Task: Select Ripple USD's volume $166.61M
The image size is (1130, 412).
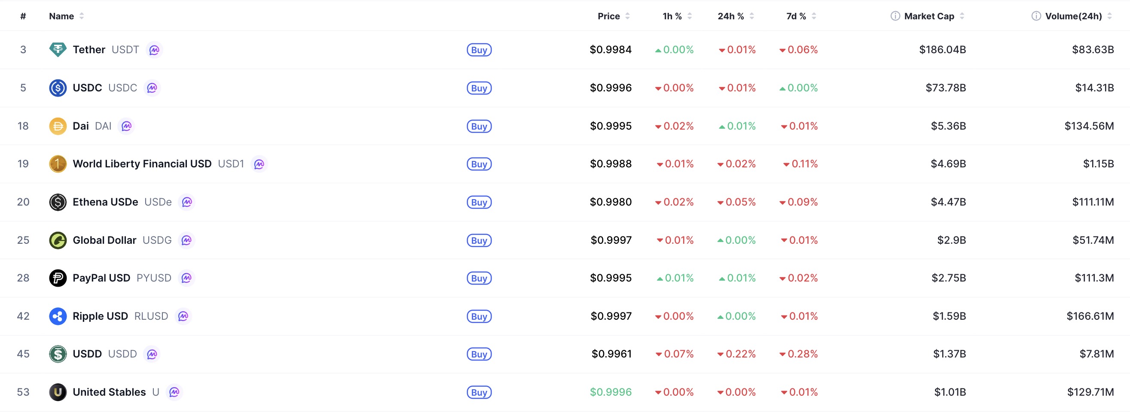Action: point(1090,316)
